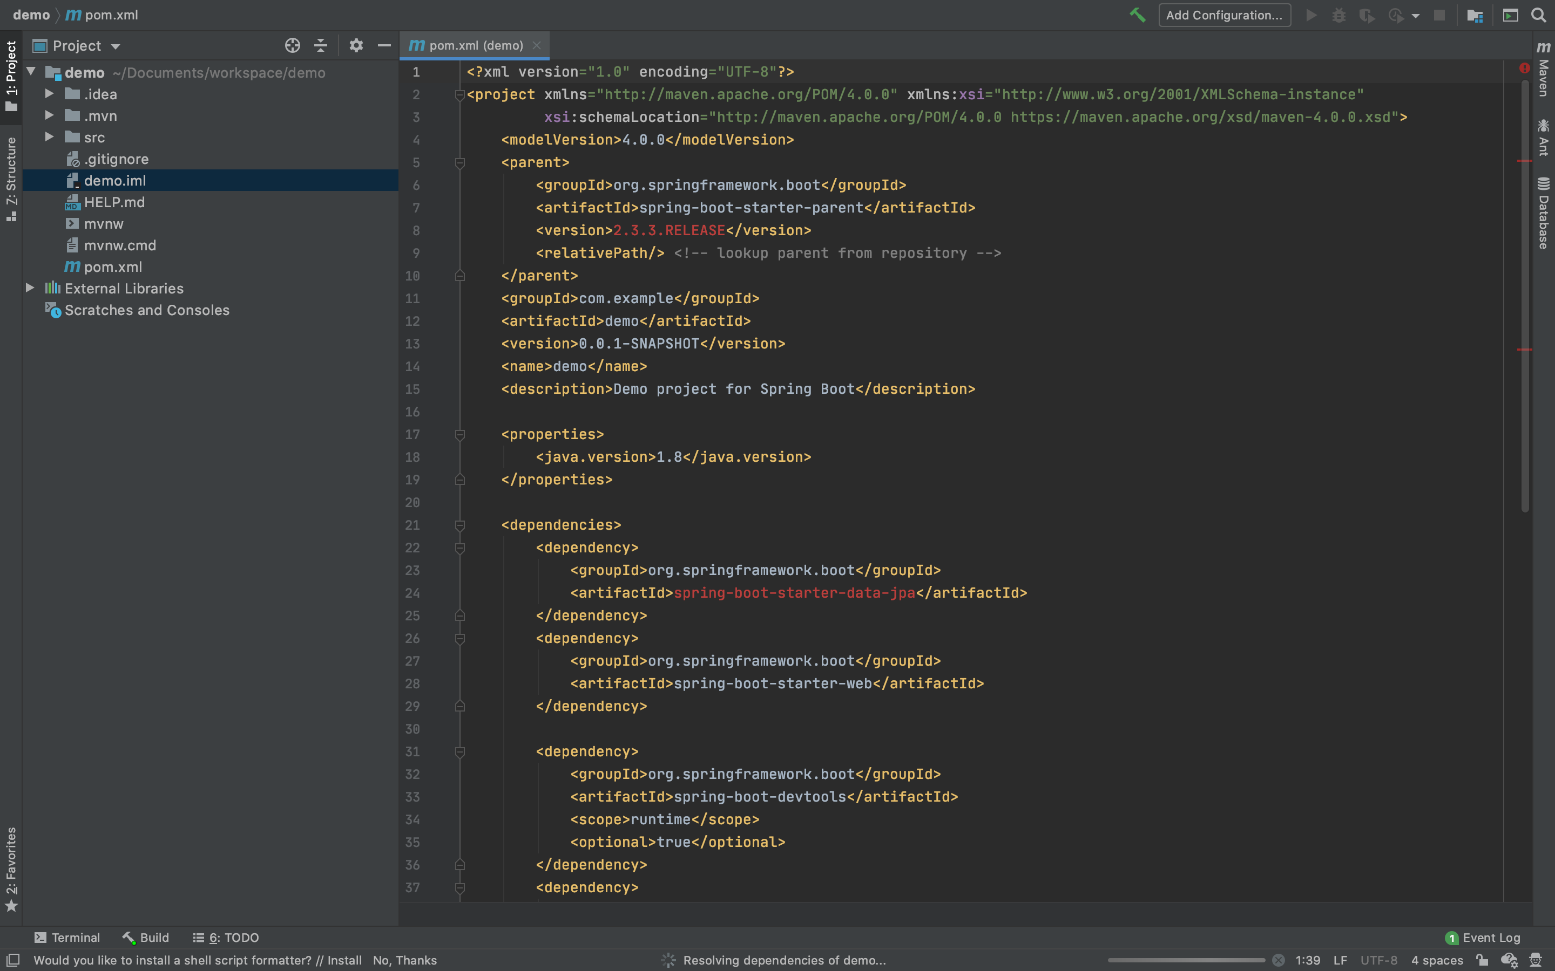Click the resolving dependencies progress bar
Image resolution: width=1555 pixels, height=971 pixels.
1186,960
